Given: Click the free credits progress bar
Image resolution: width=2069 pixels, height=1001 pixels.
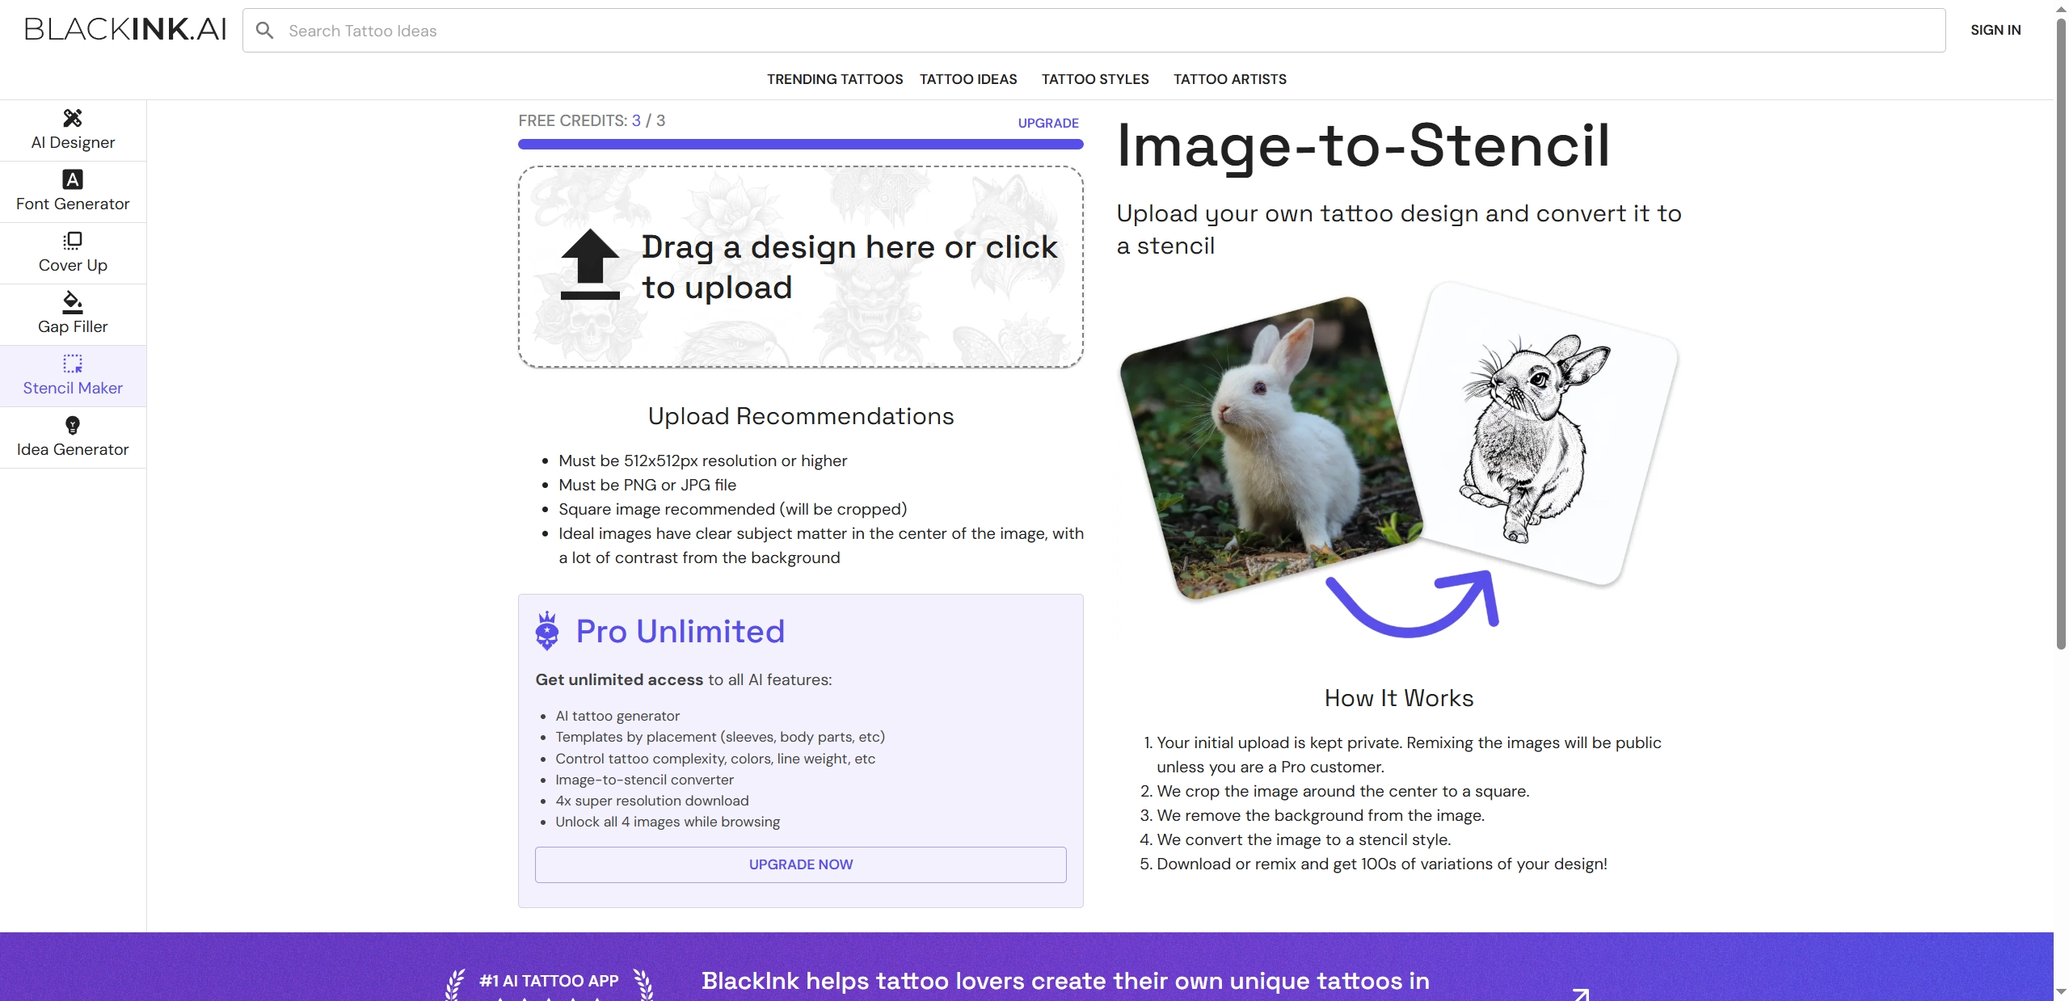Looking at the screenshot, I should 799,144.
